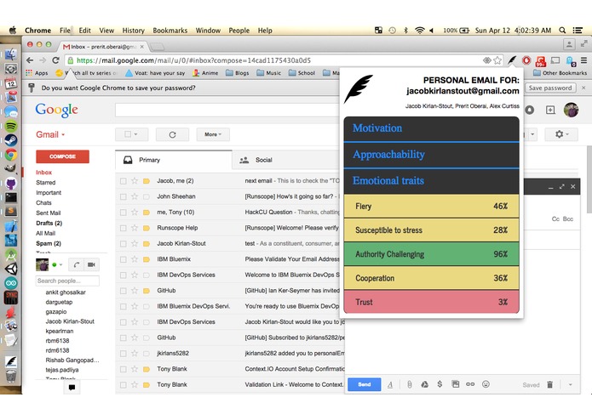Image resolution: width=592 pixels, height=420 pixels.
Task: Click the blue Send button
Action: point(365,384)
